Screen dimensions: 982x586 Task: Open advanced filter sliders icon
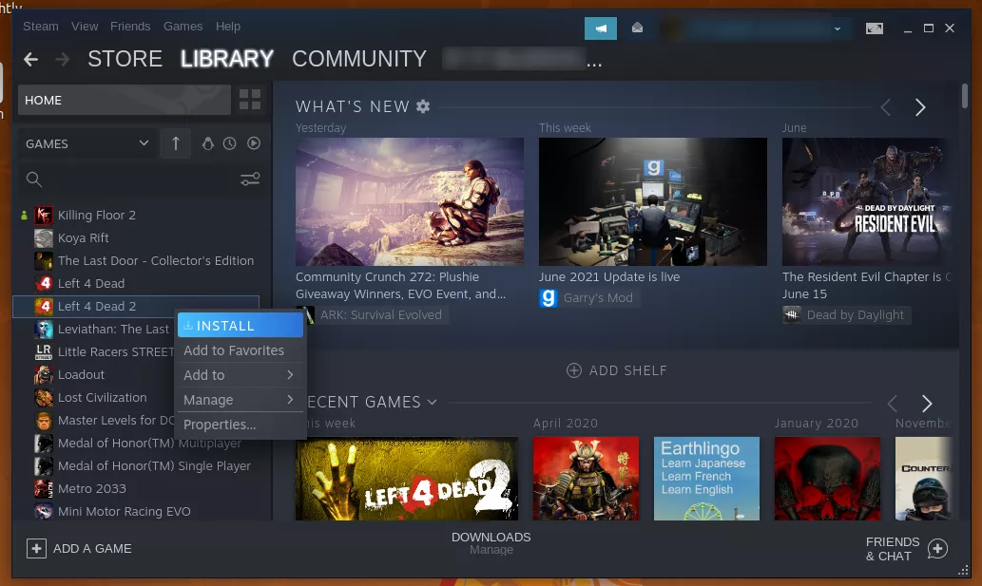pos(250,180)
